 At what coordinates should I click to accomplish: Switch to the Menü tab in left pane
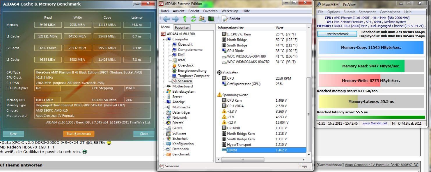tap(166, 27)
